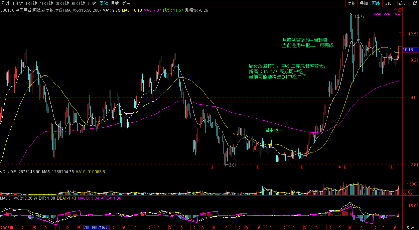Click the 周线 period label in the bottom-right corner
Screen dimensions: 419x230
coord(410,228)
